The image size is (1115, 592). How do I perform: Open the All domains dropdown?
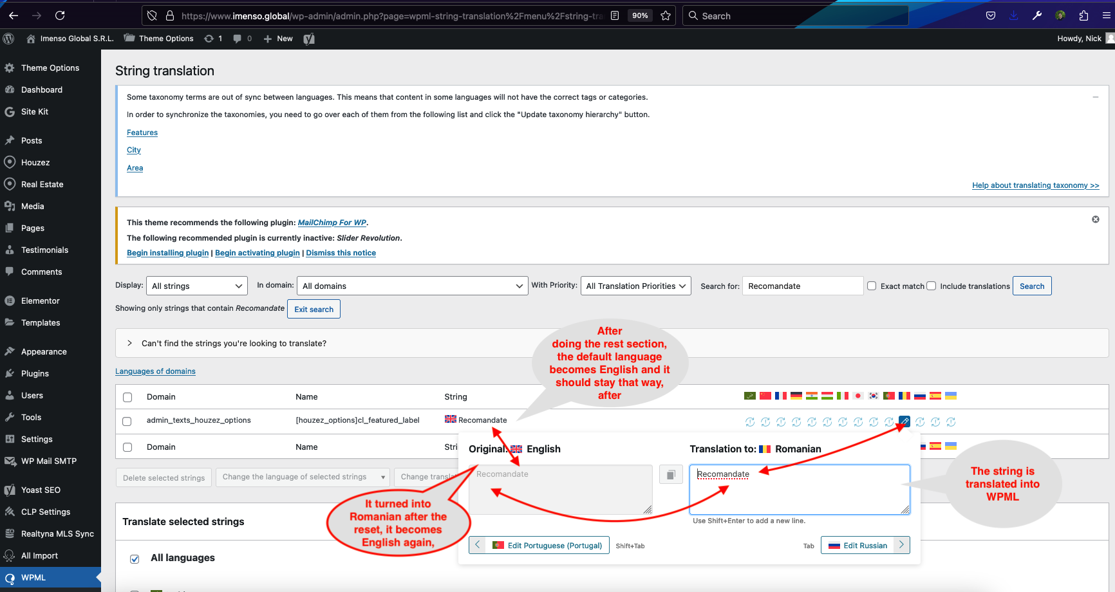tap(412, 286)
